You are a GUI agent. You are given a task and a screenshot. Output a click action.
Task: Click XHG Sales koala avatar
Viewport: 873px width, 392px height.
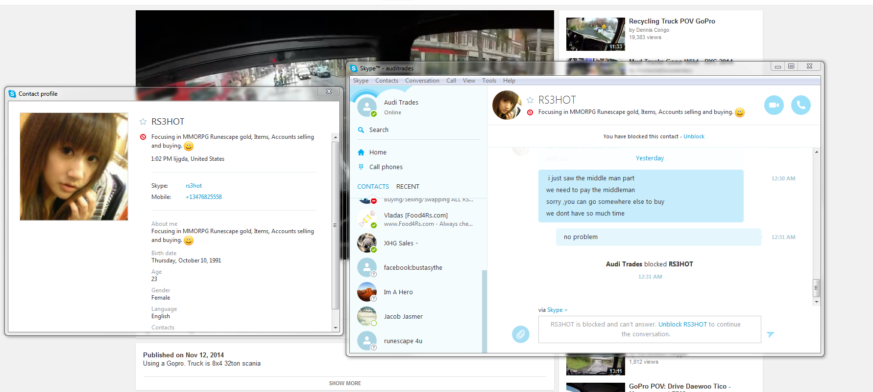pyautogui.click(x=367, y=243)
